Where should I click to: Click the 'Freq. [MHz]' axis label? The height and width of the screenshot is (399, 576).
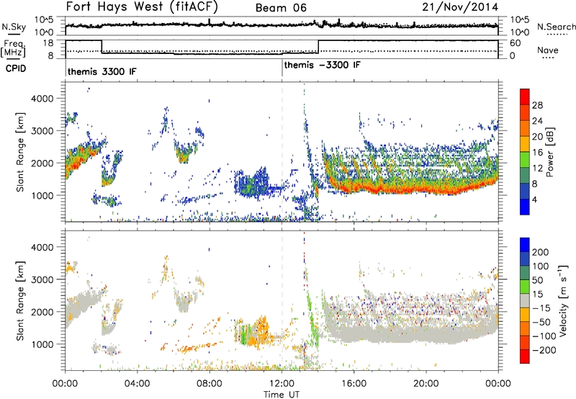tap(13, 49)
